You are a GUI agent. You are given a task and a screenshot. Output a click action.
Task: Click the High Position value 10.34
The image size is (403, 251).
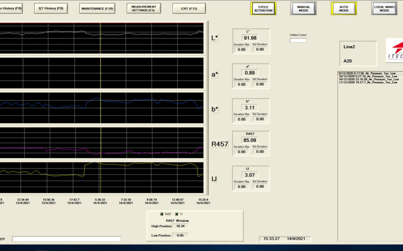tap(180, 226)
